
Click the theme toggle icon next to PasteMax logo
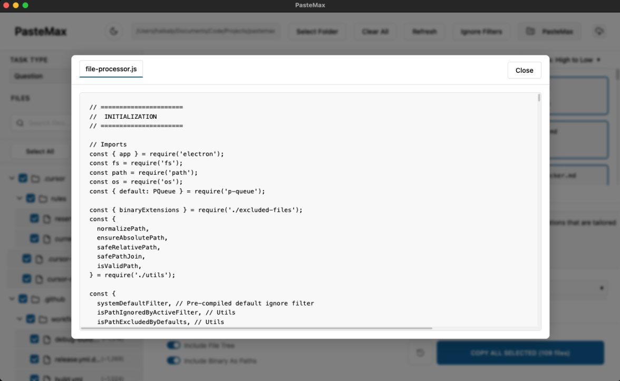point(113,32)
